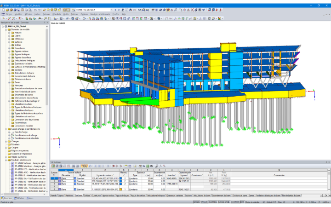Image resolution: width=331 pixels, height=207 pixels.
Task: Switch to the Sections table tab
Action: coord(188,195)
